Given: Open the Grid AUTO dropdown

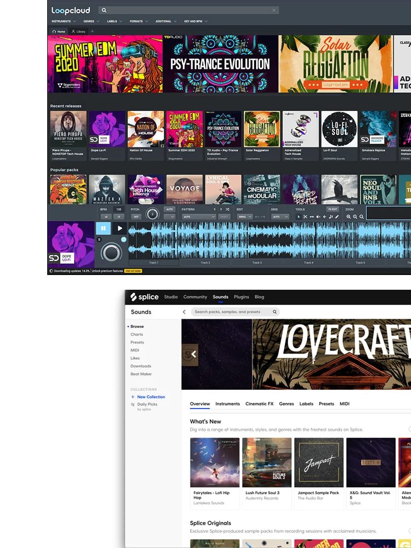Looking at the screenshot, I should (280, 217).
